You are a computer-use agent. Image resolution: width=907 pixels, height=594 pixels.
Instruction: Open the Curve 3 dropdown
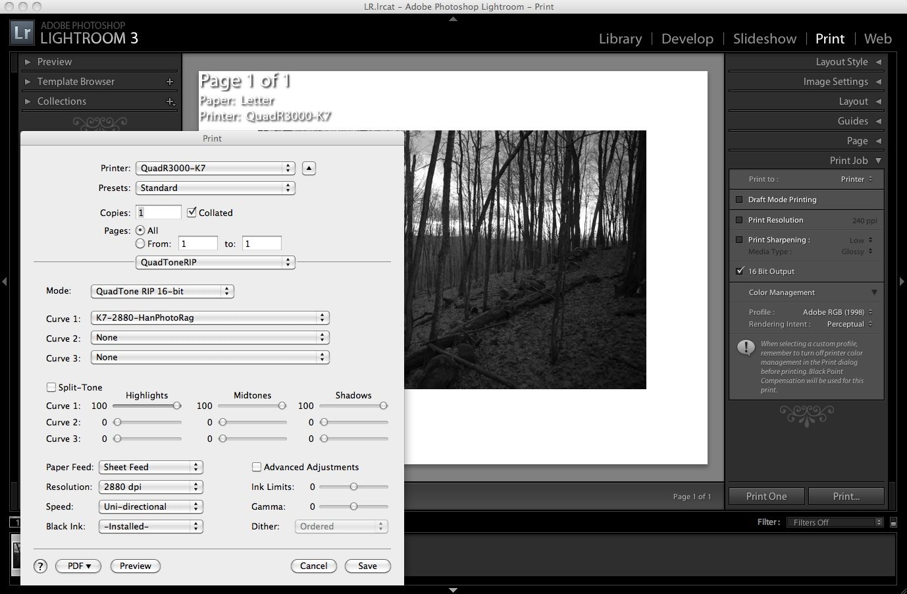coord(210,357)
